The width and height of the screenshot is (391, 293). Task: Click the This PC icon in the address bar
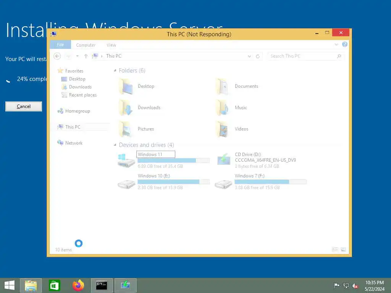(x=95, y=56)
